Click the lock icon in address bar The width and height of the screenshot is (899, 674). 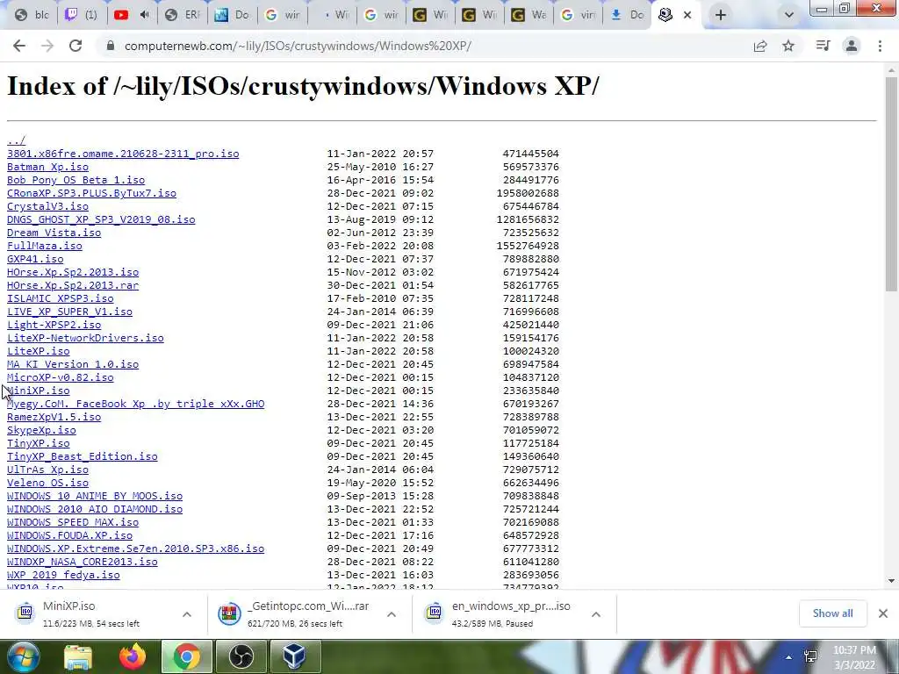pyautogui.click(x=111, y=46)
